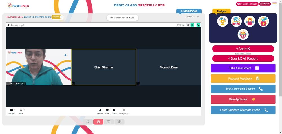Open DEMO MATERIAL folder button

[x=122, y=17]
